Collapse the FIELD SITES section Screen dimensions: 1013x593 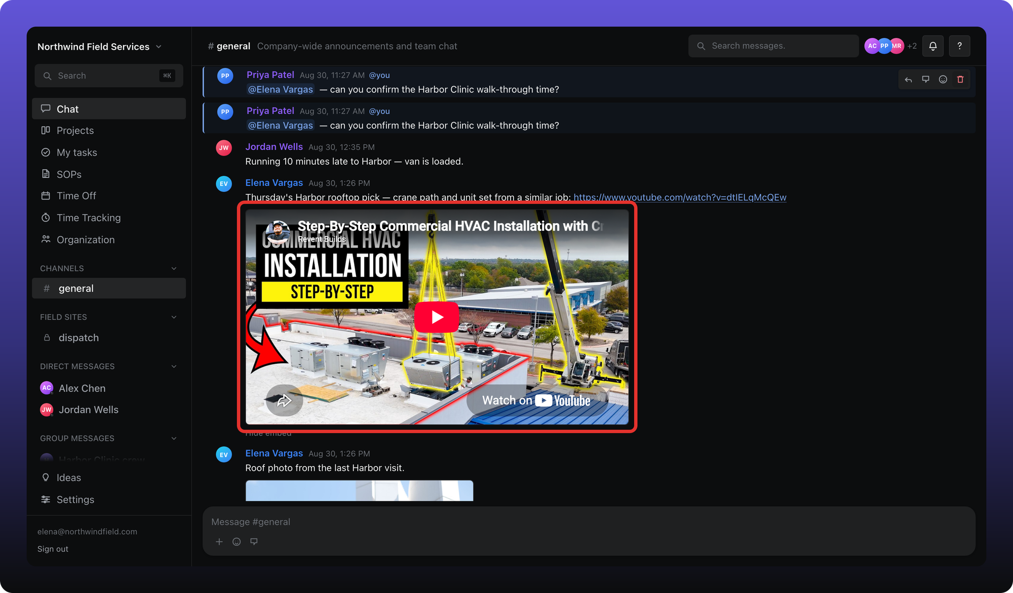tap(174, 317)
